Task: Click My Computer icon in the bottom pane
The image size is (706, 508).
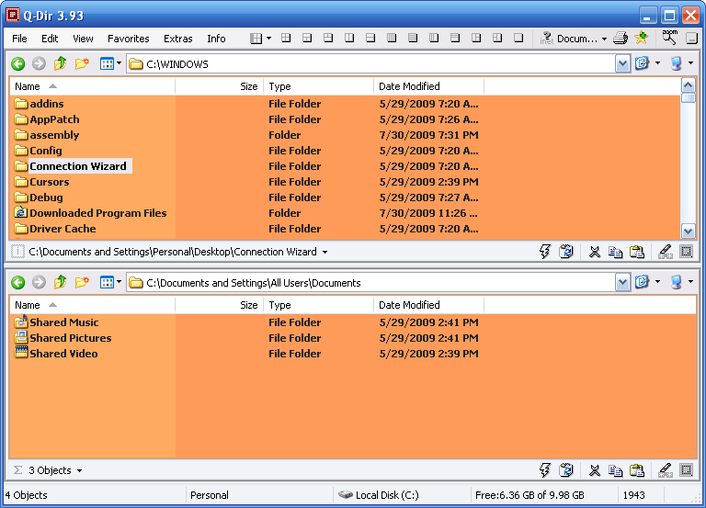Action: (x=677, y=282)
